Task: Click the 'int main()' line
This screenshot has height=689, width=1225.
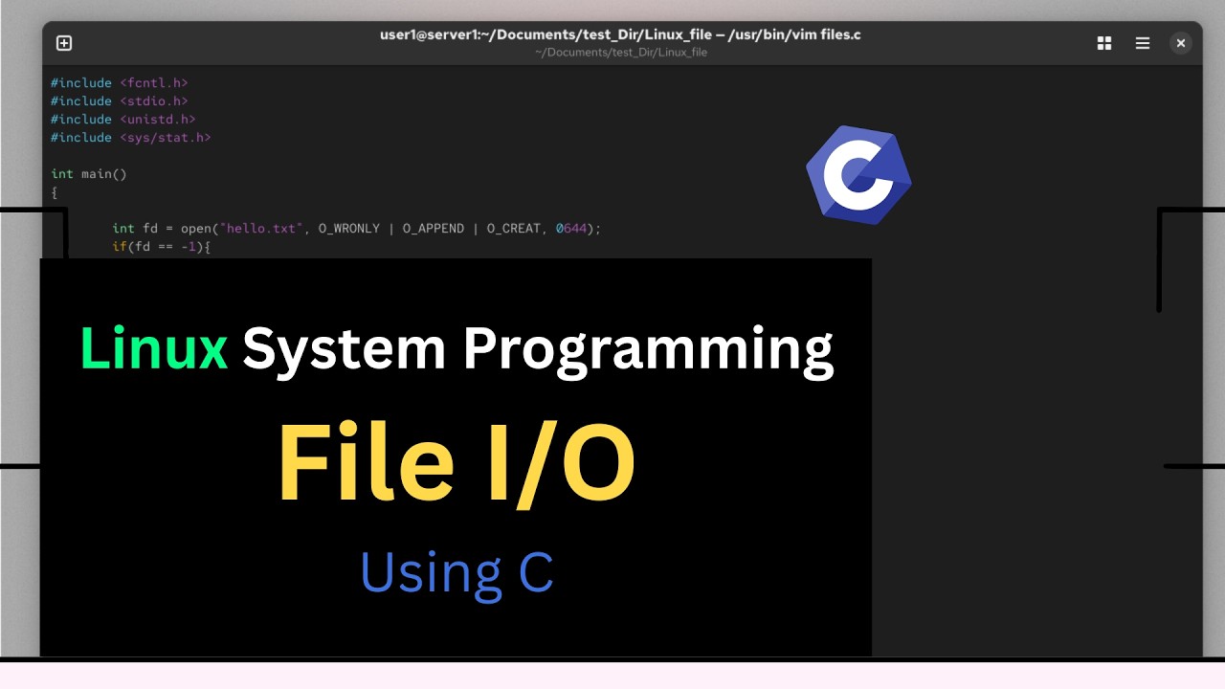Action: point(89,174)
